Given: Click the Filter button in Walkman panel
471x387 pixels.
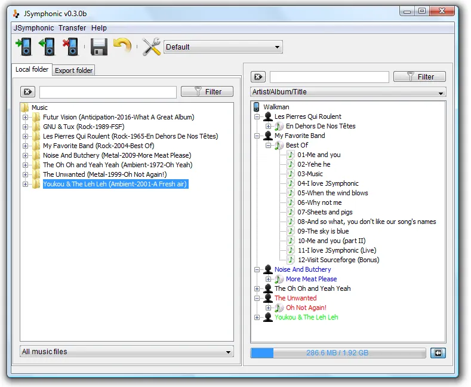Looking at the screenshot, I should 419,76.
